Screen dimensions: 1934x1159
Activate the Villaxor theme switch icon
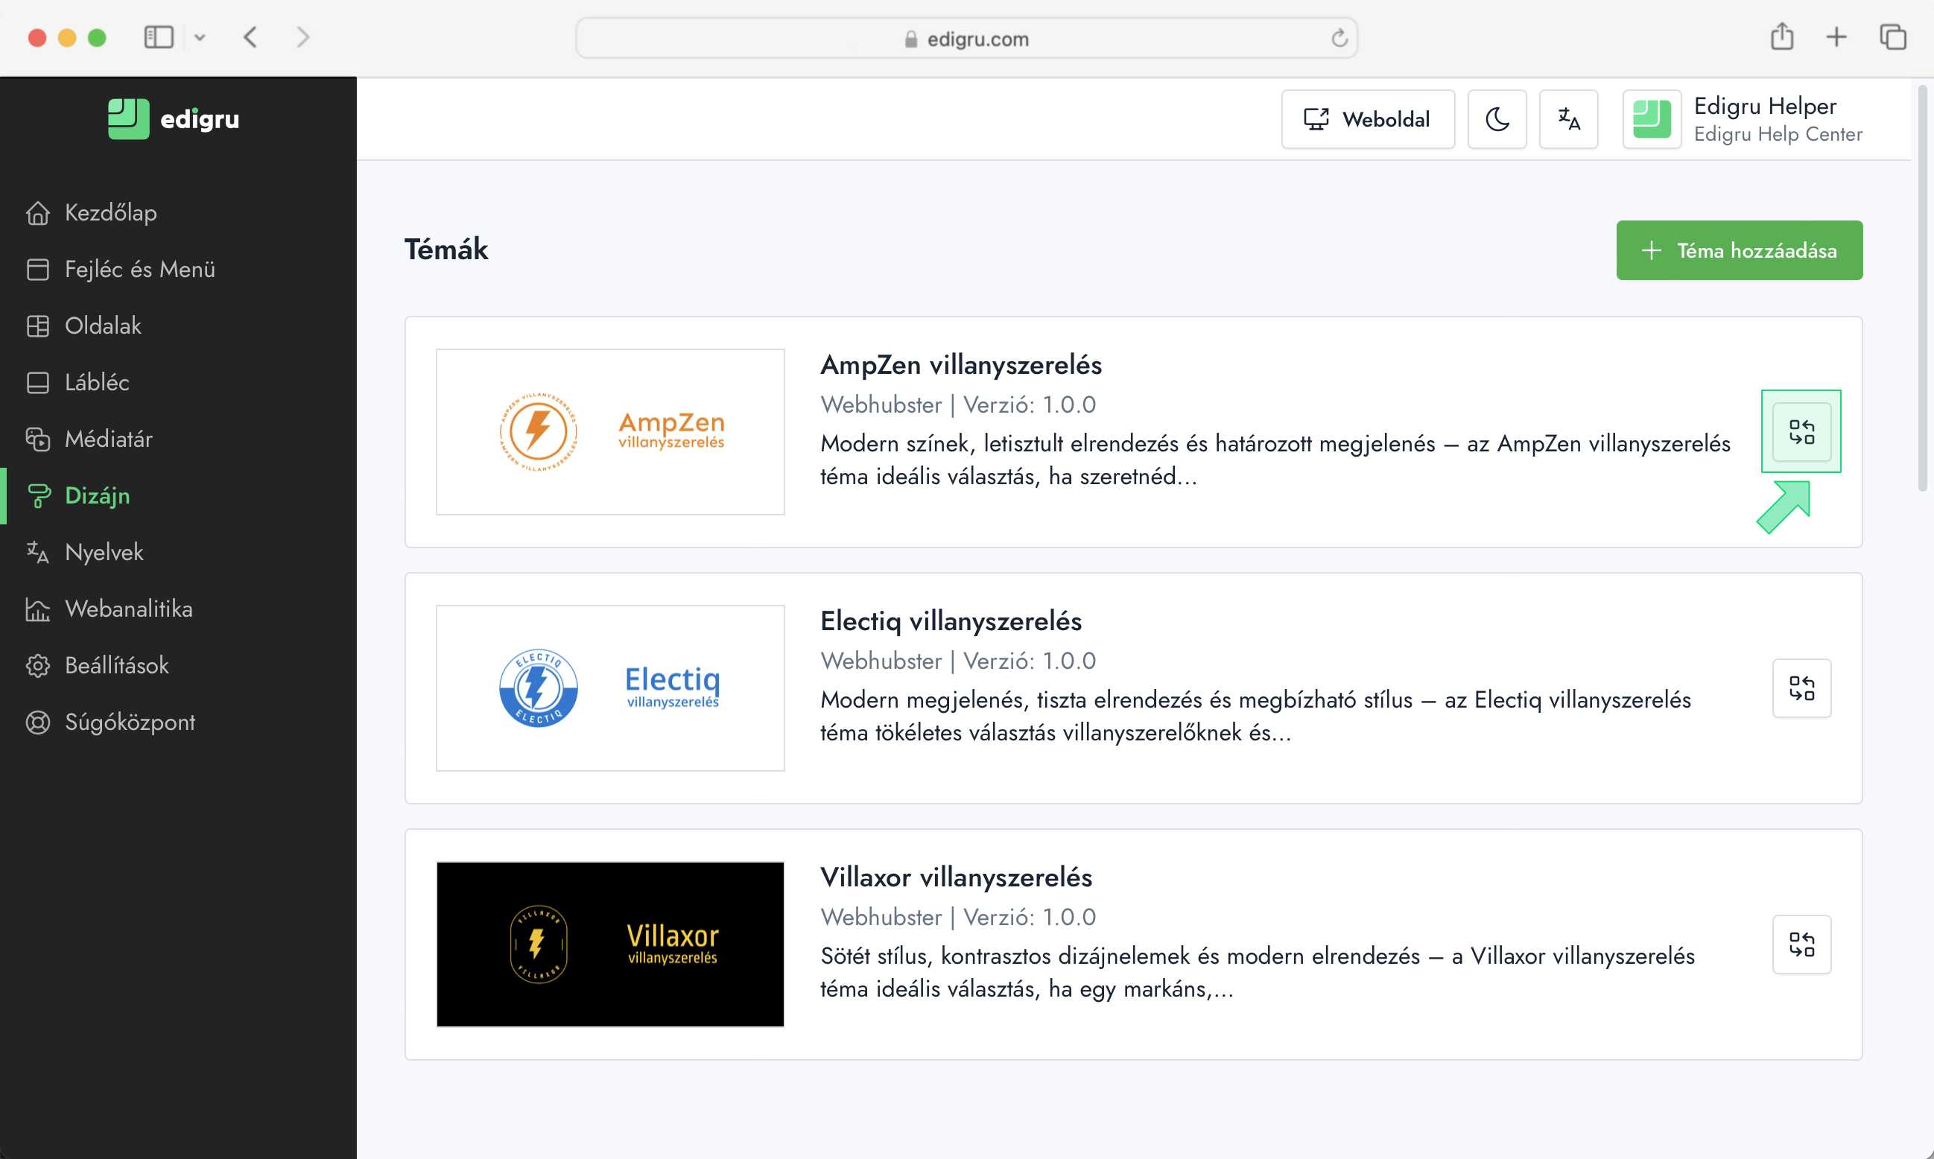[x=1801, y=944]
